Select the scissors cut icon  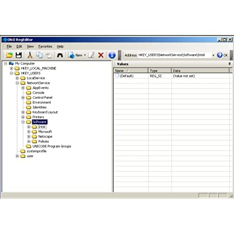30,55
